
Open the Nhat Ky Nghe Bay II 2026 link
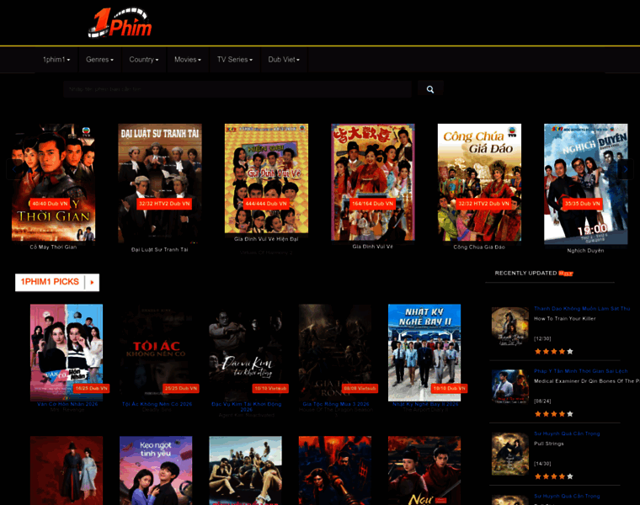(425, 404)
